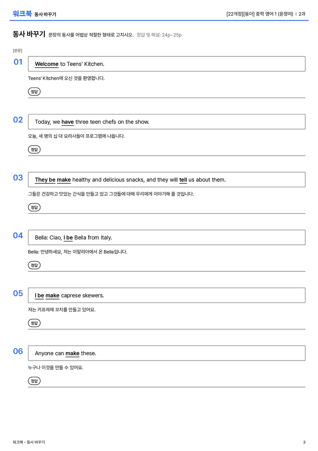Click the blue question number 01
Image resolution: width=318 pixels, height=451 pixels.
coord(18,62)
